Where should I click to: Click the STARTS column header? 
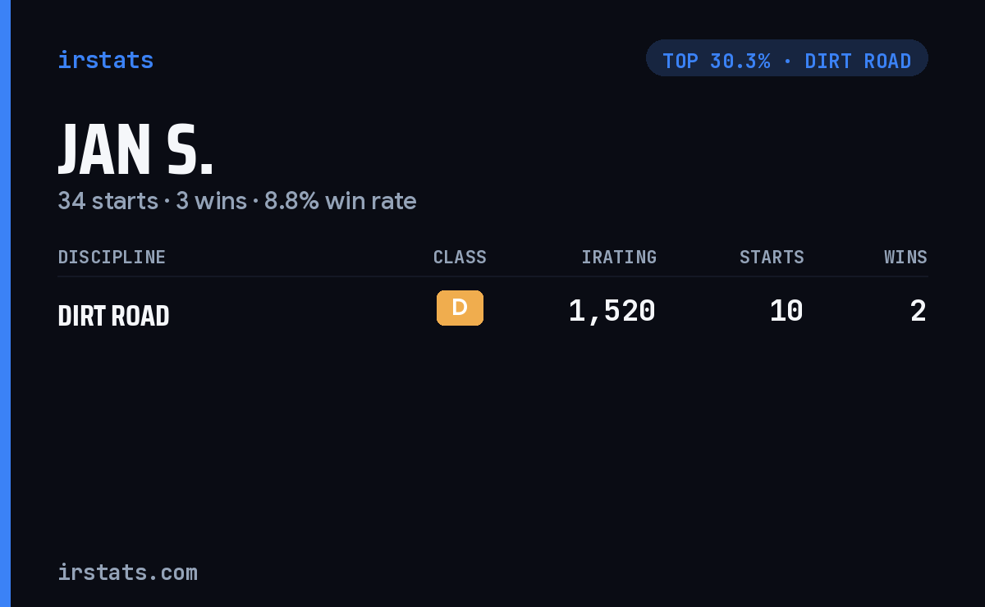[772, 258]
